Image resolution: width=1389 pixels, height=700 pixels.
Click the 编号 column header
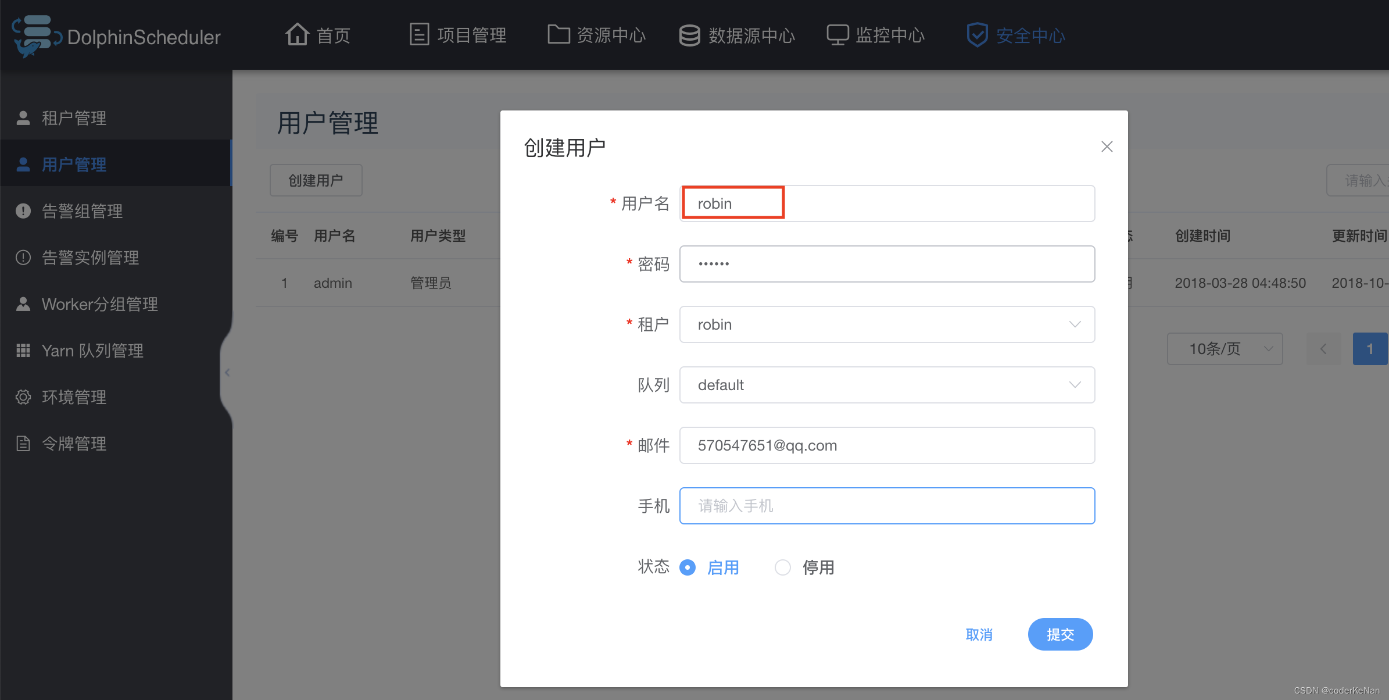(x=285, y=235)
